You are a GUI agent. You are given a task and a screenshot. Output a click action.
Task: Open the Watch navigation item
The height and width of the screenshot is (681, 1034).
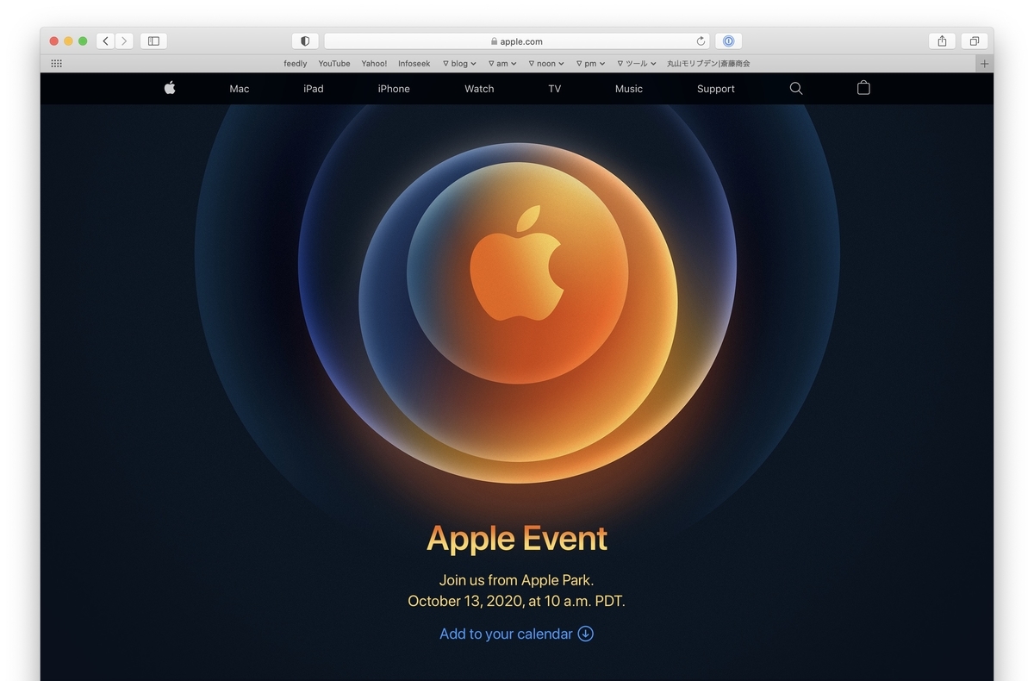click(479, 89)
